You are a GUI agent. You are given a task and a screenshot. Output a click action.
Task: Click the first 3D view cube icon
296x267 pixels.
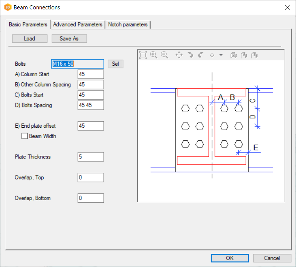(233, 55)
